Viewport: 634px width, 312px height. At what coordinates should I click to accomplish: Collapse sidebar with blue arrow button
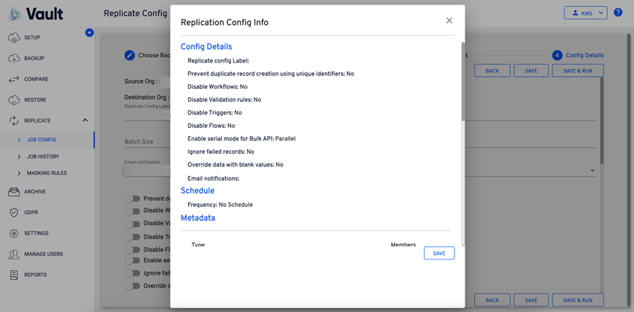coord(90,32)
